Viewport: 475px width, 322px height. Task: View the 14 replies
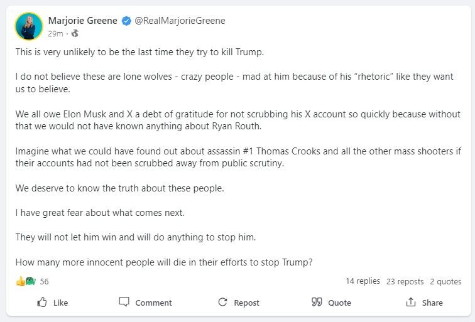tap(363, 281)
